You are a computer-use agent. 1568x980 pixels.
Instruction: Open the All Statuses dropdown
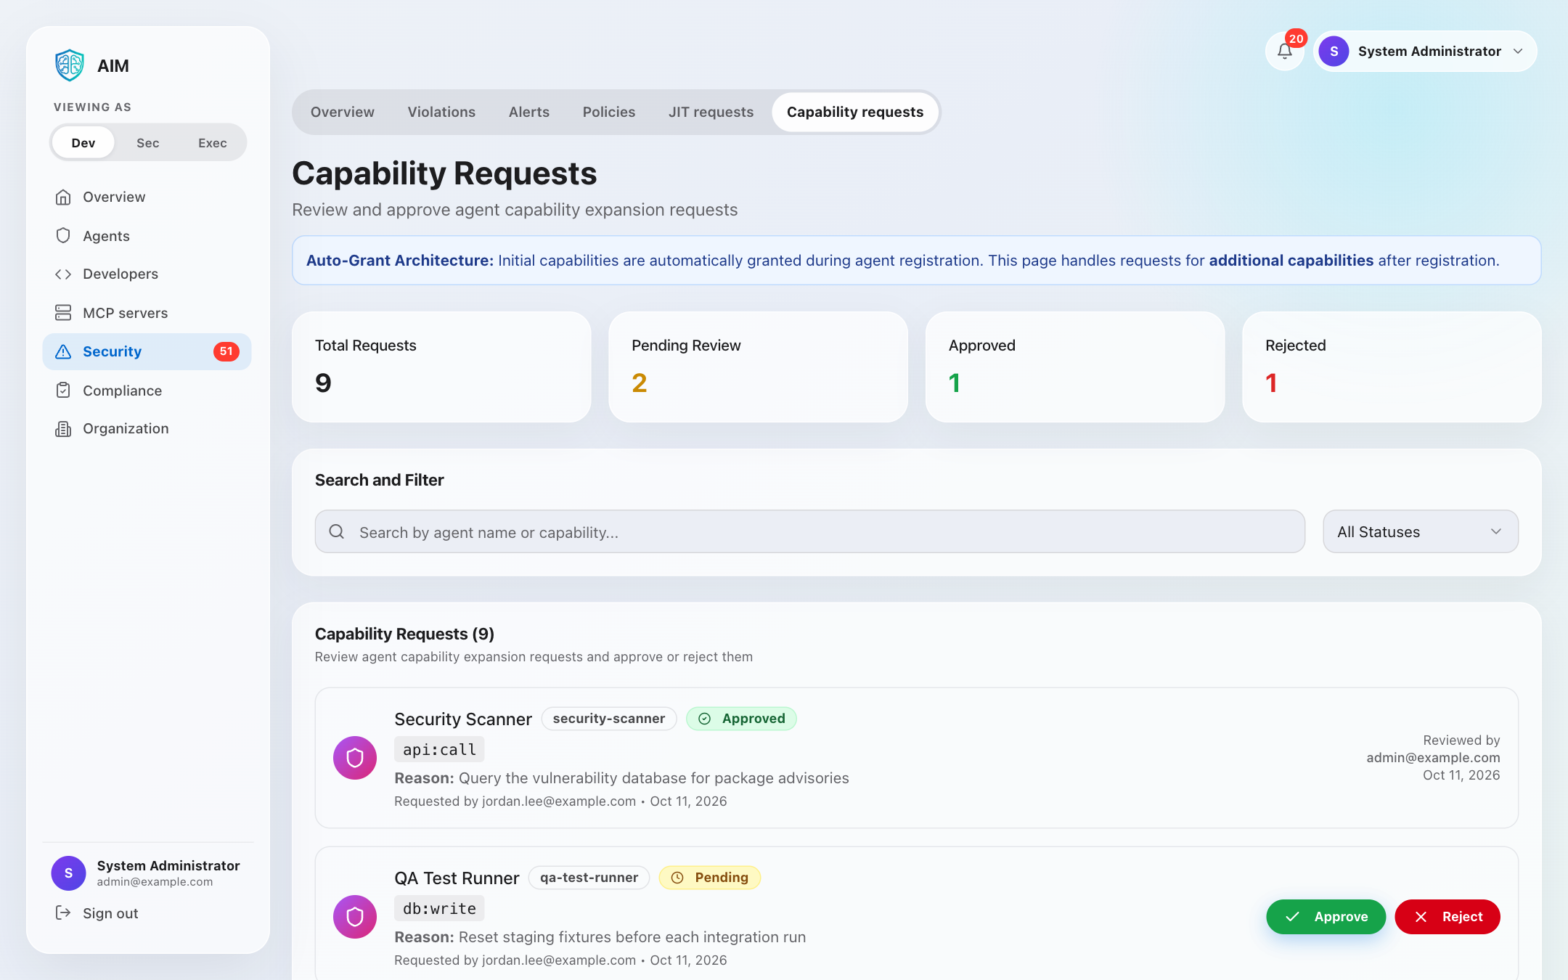(1421, 531)
